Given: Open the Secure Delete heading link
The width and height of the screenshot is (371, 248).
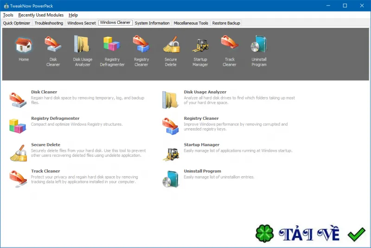Looking at the screenshot, I should (x=45, y=145).
